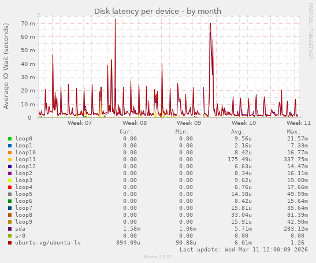Click the 'Week 08' x-axis label
The image size is (316, 263).
click(135, 123)
